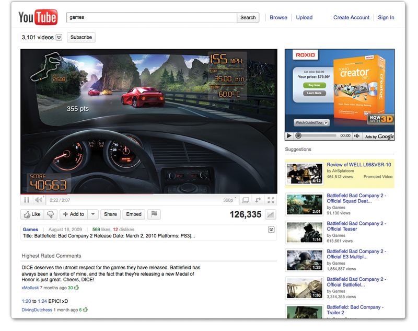Click the Share button
This screenshot has height=331, width=418.
point(110,214)
